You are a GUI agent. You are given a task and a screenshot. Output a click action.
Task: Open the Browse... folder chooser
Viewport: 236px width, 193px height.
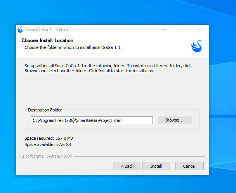point(175,120)
